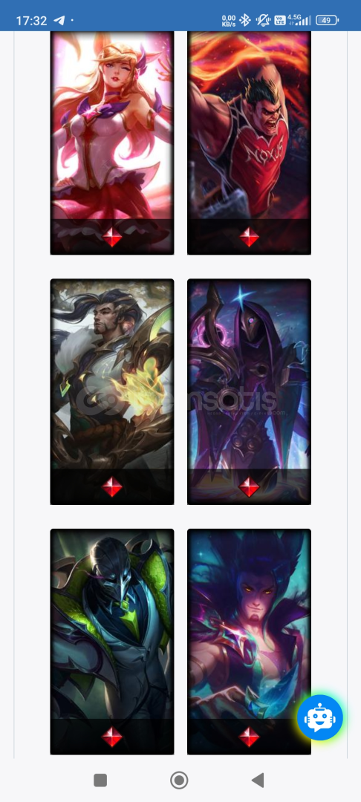Tap Telegram notification icon in status bar
This screenshot has width=361, height=802.
click(x=59, y=21)
